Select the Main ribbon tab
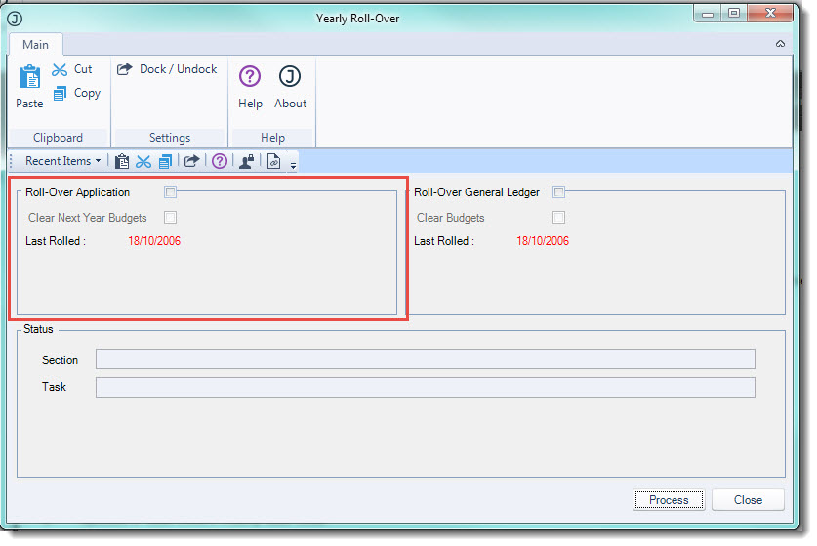The image size is (817, 546). tap(35, 45)
